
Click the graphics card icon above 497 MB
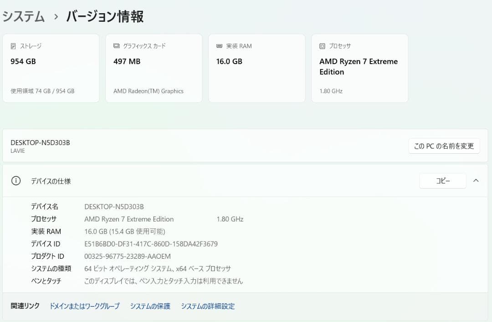click(116, 45)
